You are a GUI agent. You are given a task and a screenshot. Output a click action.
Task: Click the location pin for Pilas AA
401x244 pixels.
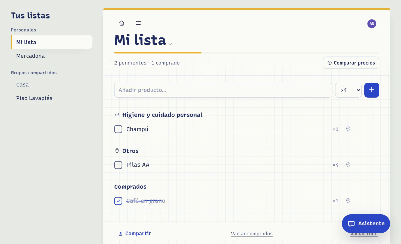[x=348, y=165]
